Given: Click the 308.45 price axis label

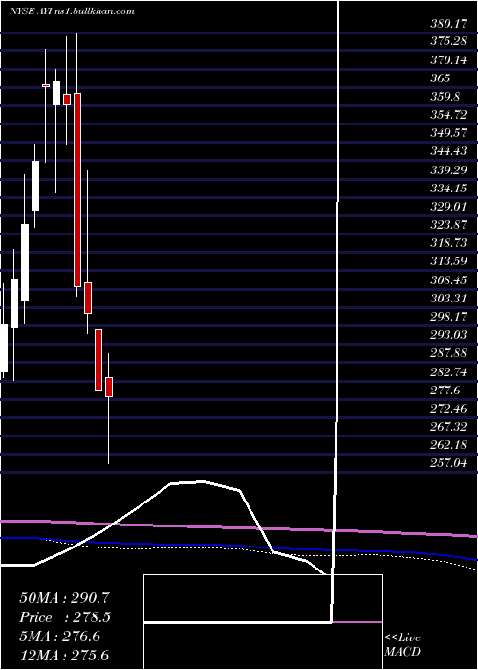Looking at the screenshot, I should [x=448, y=279].
